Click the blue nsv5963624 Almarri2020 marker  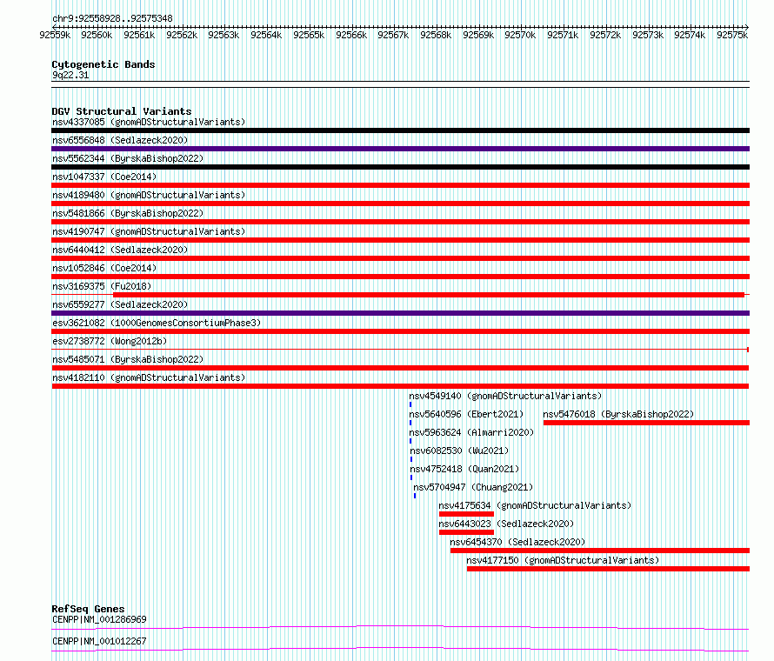(x=410, y=441)
